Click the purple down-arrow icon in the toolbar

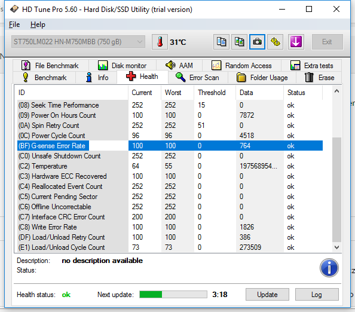click(x=296, y=42)
